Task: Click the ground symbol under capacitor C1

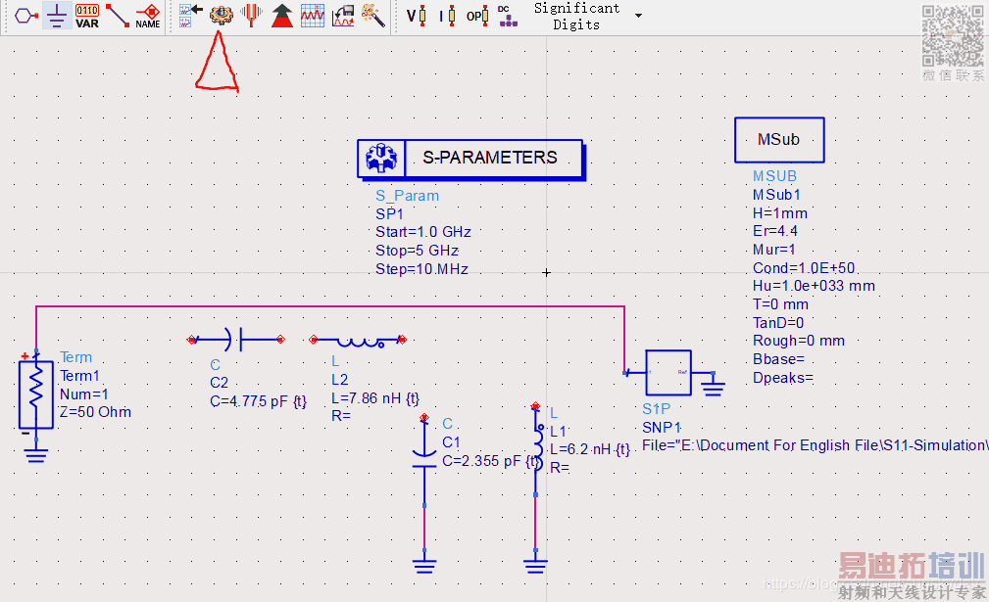Action: pos(424,564)
